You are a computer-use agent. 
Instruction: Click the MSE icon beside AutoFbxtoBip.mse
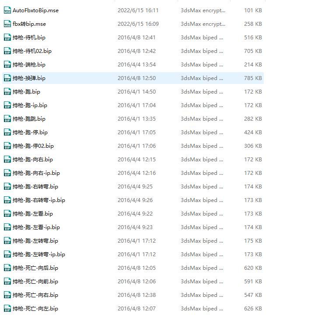pos(7,10)
